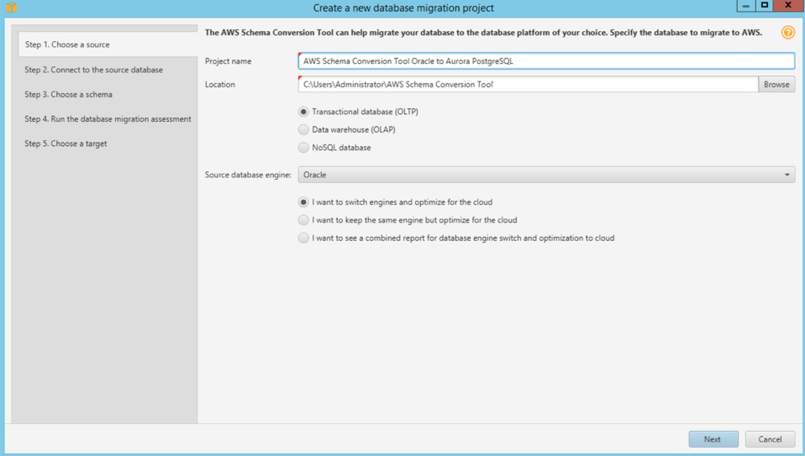The height and width of the screenshot is (456, 805).
Task: Select Transactional database (OLTP) radio button
Action: click(x=303, y=112)
